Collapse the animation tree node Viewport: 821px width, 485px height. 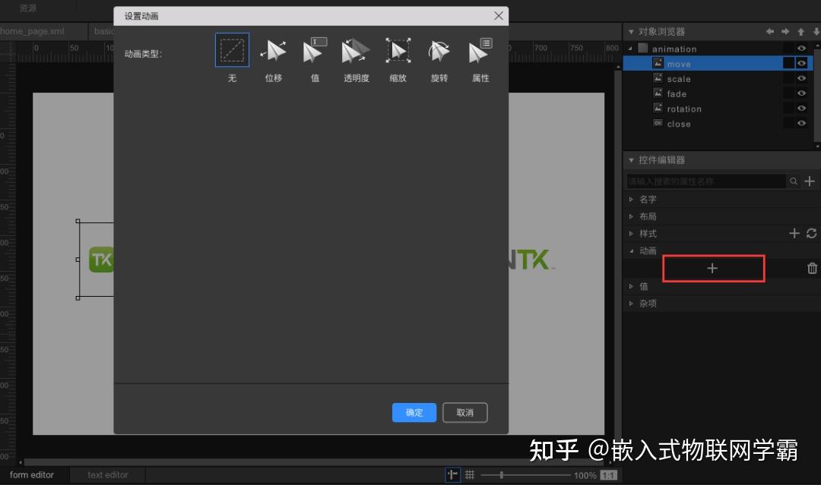pos(632,48)
